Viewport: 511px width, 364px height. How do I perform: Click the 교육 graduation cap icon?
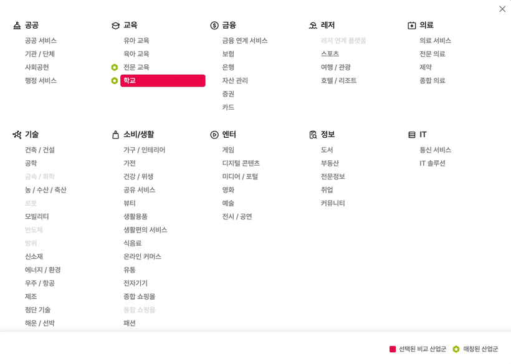(115, 26)
